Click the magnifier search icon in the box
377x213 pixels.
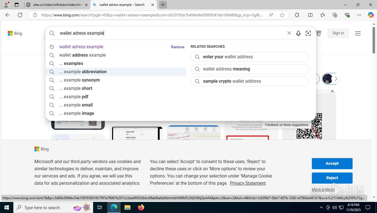point(52,33)
